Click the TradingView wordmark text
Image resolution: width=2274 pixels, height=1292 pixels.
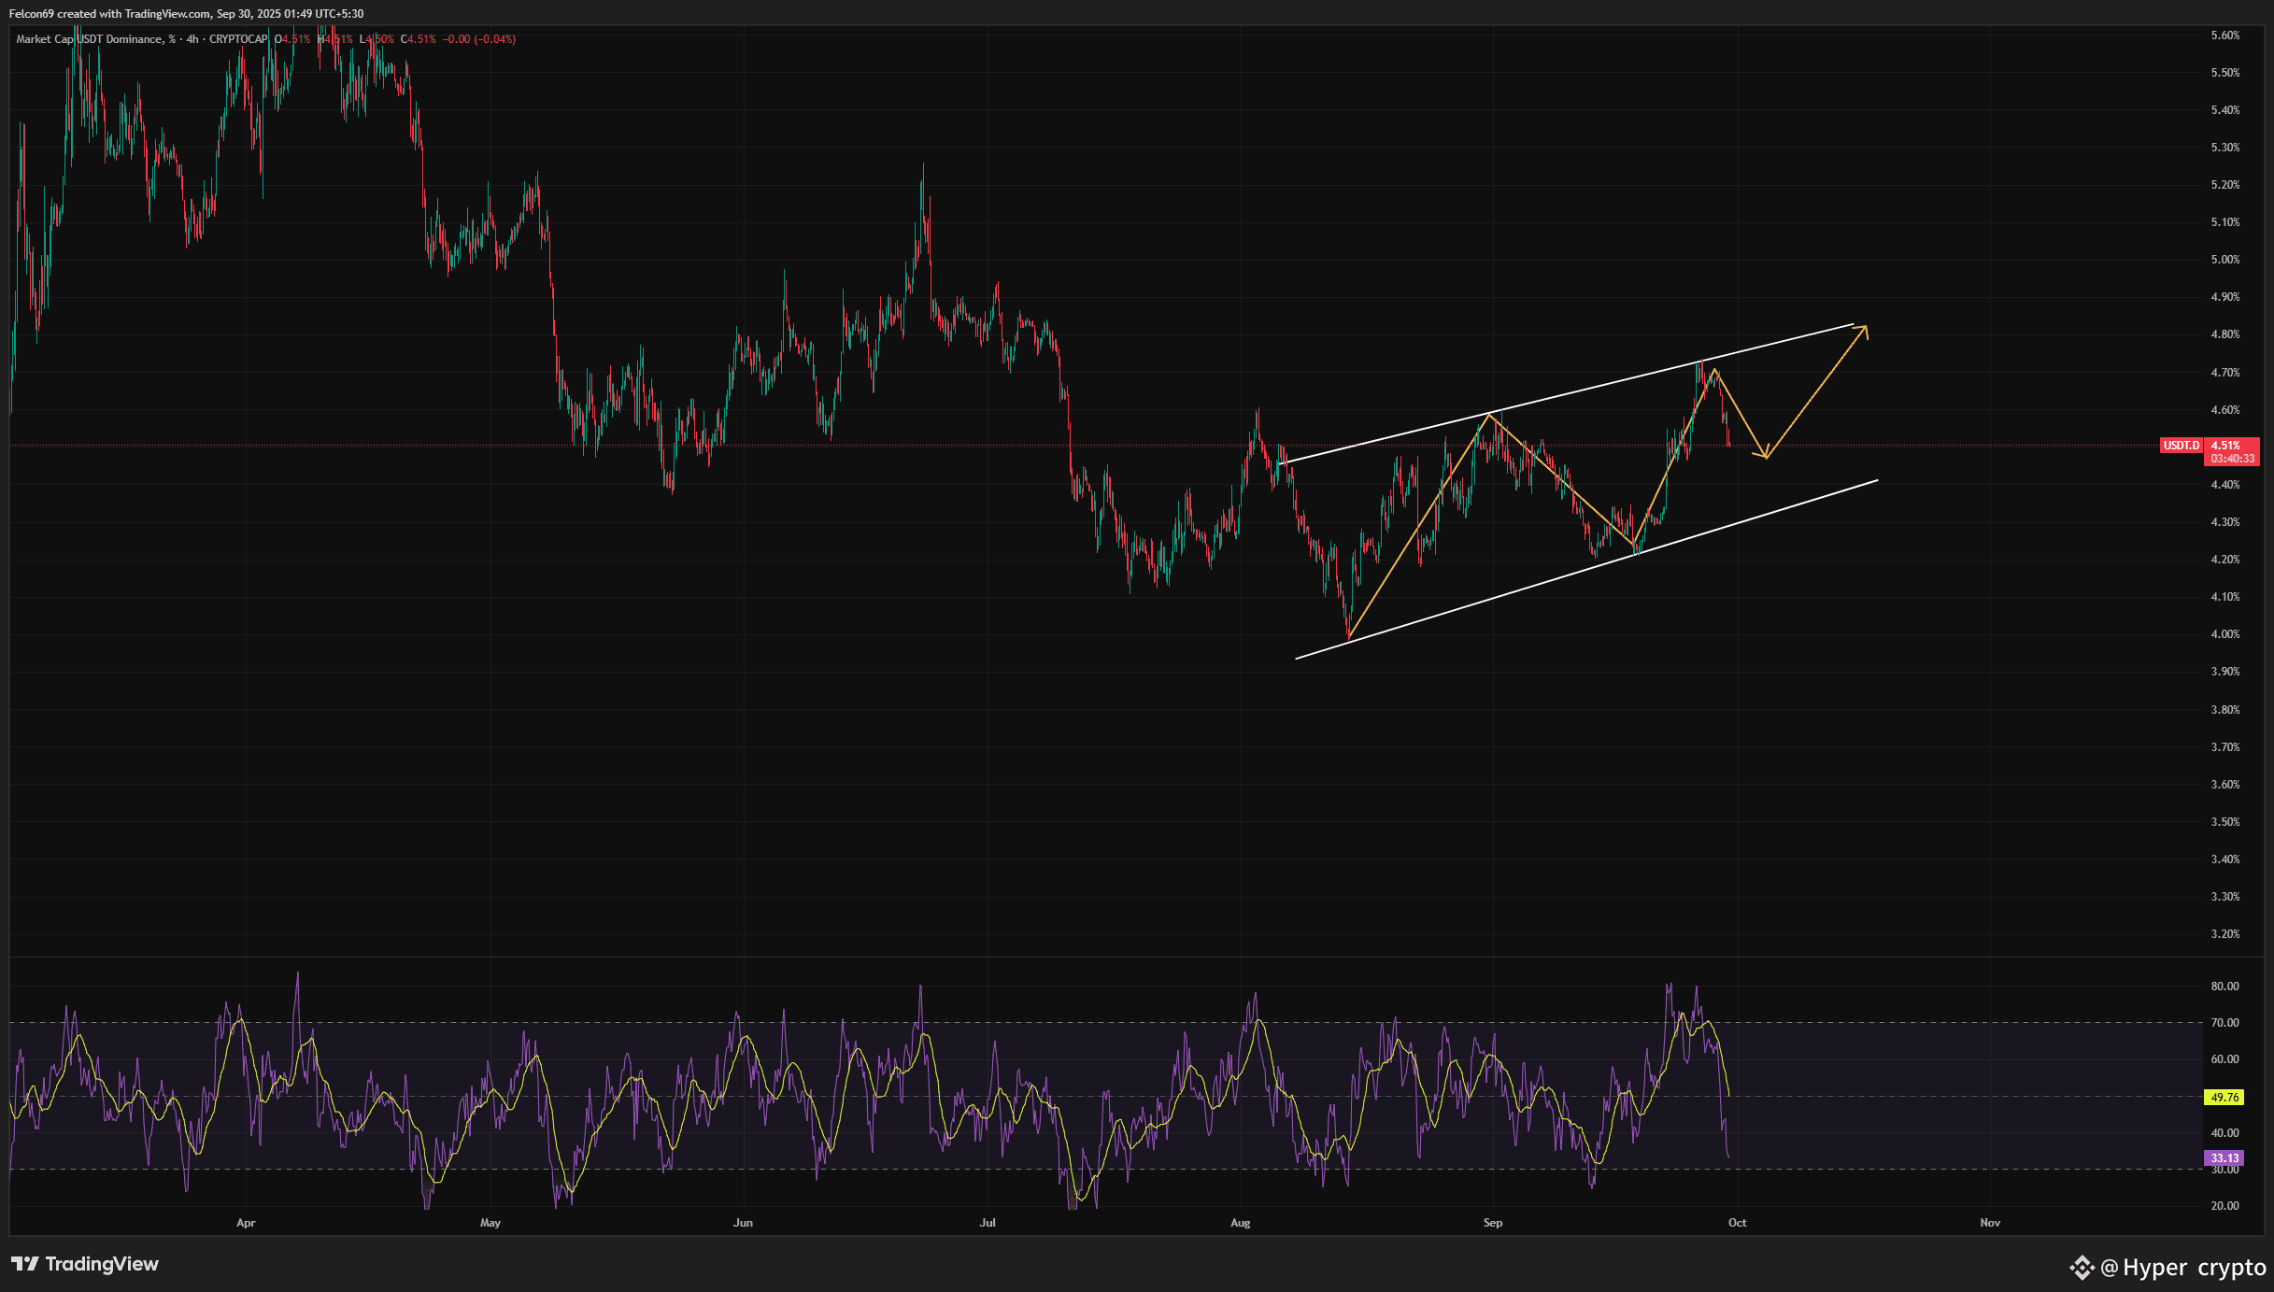(102, 1264)
